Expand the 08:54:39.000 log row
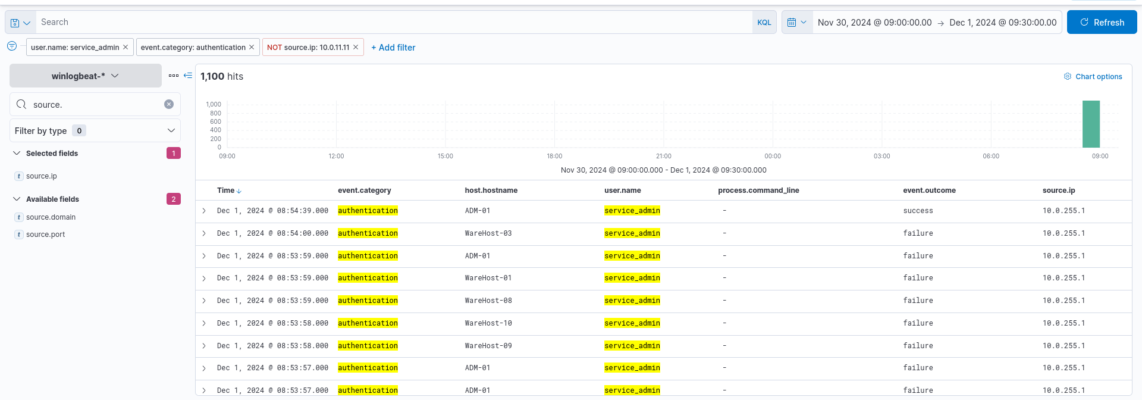1142x400 pixels. [x=204, y=211]
